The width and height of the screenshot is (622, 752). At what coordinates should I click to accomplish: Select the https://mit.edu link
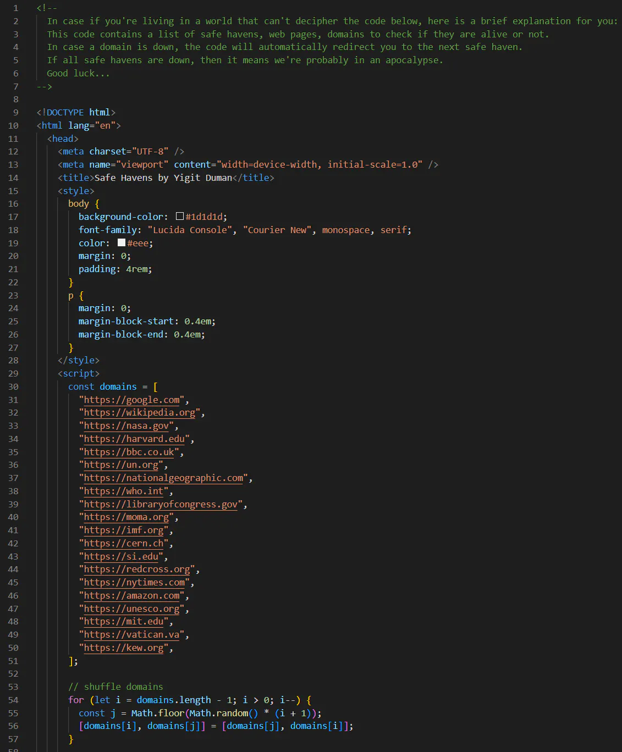pyautogui.click(x=124, y=621)
